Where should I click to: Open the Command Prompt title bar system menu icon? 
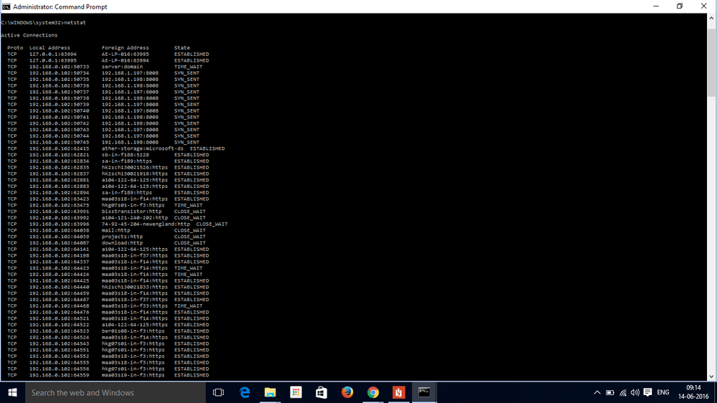pyautogui.click(x=6, y=6)
